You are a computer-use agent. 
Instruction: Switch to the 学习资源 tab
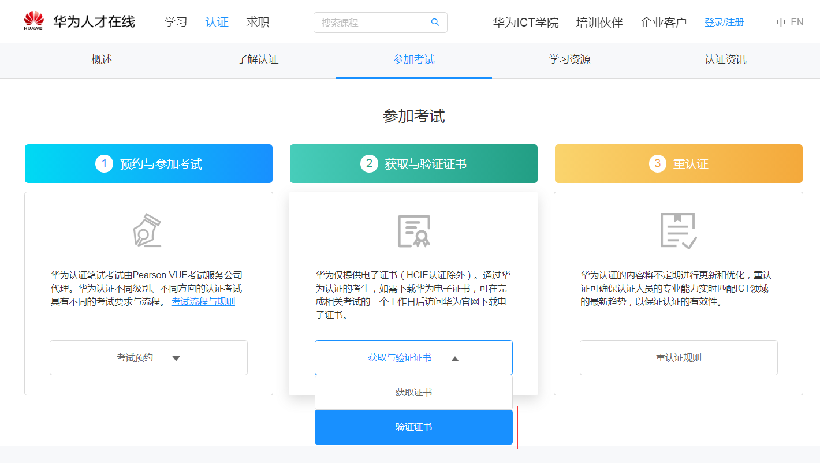(x=569, y=60)
